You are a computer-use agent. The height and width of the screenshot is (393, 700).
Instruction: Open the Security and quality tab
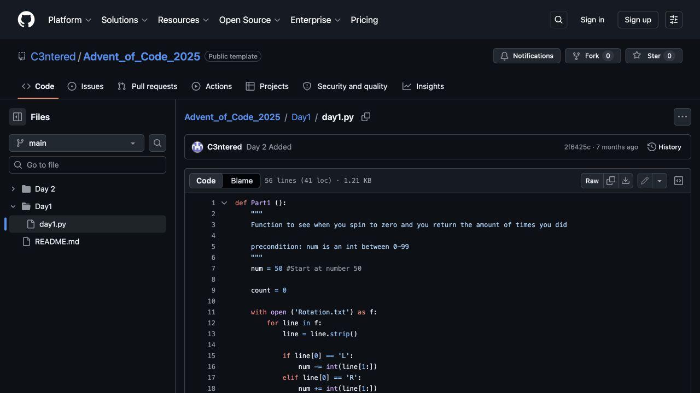pos(345,86)
